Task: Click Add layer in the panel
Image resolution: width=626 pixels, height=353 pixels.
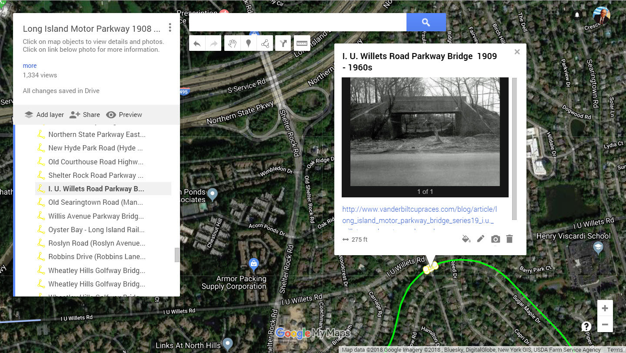Action: [44, 115]
